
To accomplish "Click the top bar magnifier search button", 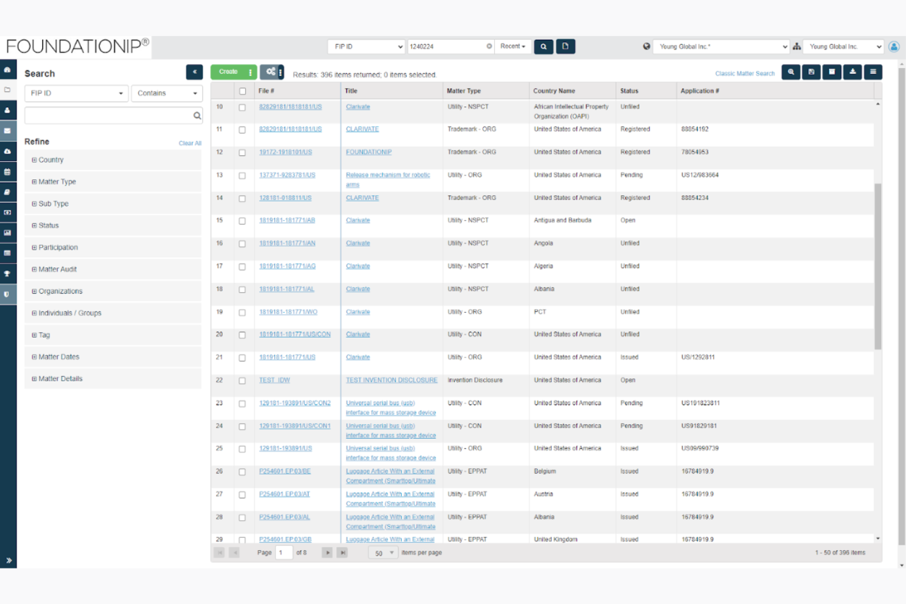I will (x=544, y=47).
